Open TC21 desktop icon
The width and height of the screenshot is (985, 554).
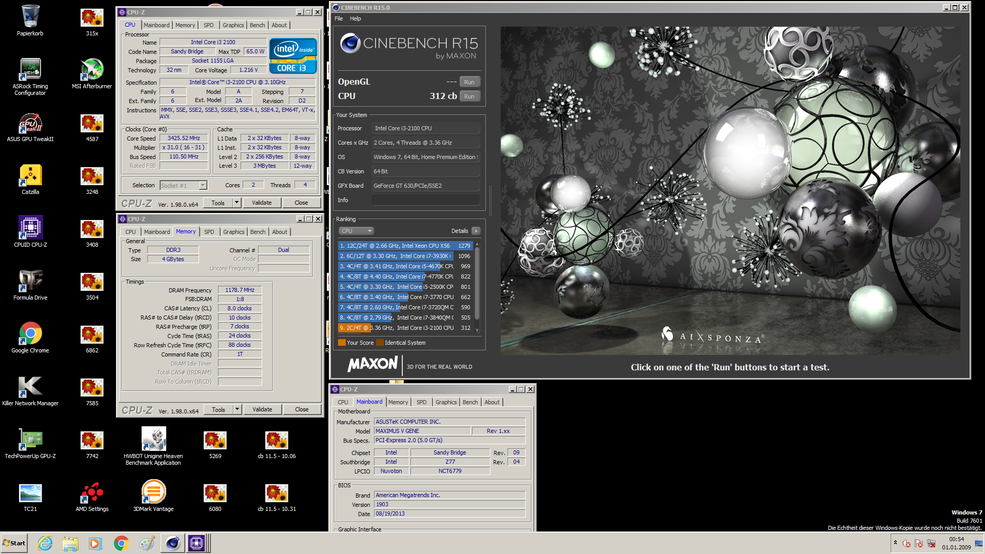click(x=30, y=497)
